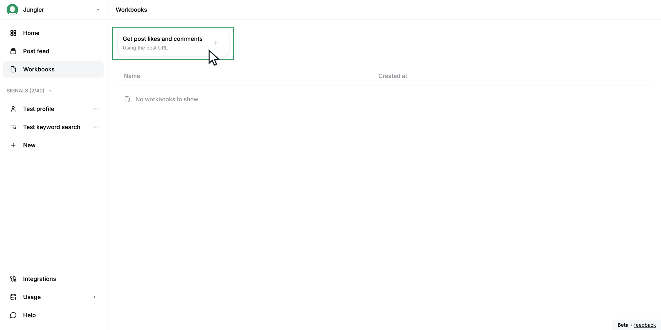The image size is (661, 330).
Task: Expand the Usage submenu arrow
Action: pyautogui.click(x=95, y=297)
